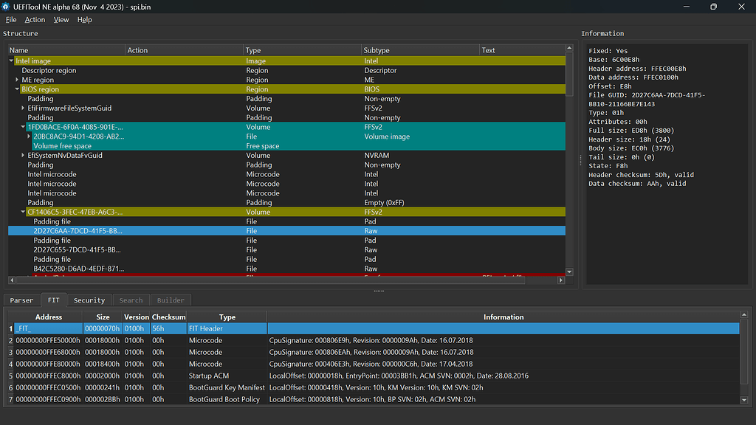
Task: Open the View menu
Action: (x=61, y=19)
